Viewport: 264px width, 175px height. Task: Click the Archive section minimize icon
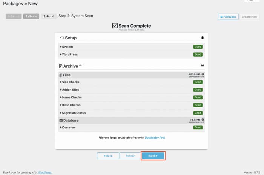tap(203, 65)
